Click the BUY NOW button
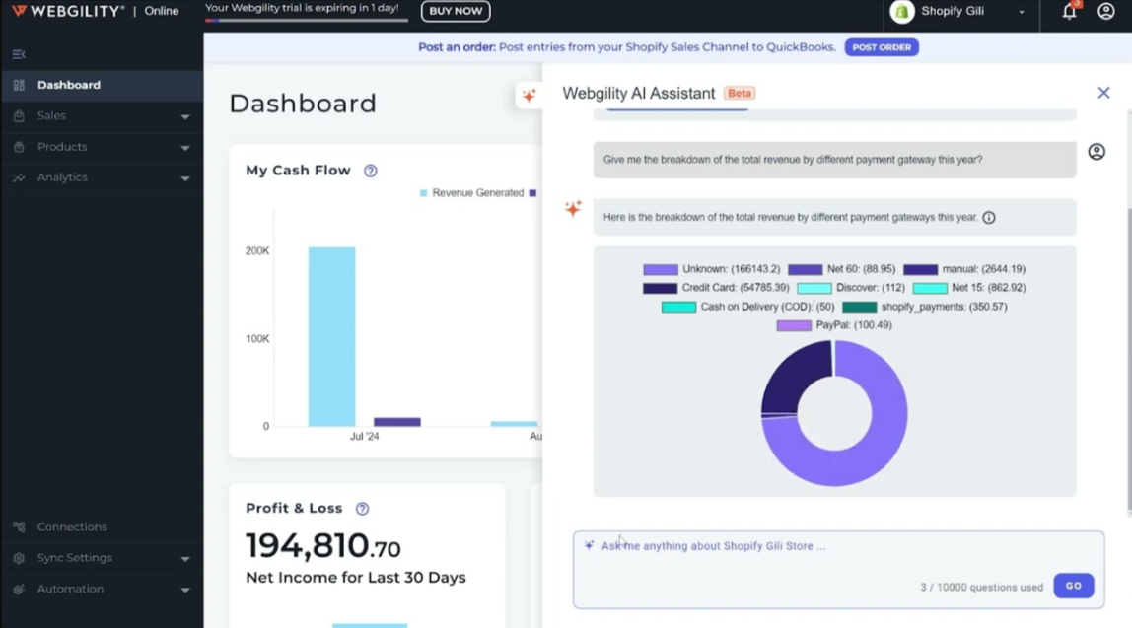1132x628 pixels. tap(456, 11)
